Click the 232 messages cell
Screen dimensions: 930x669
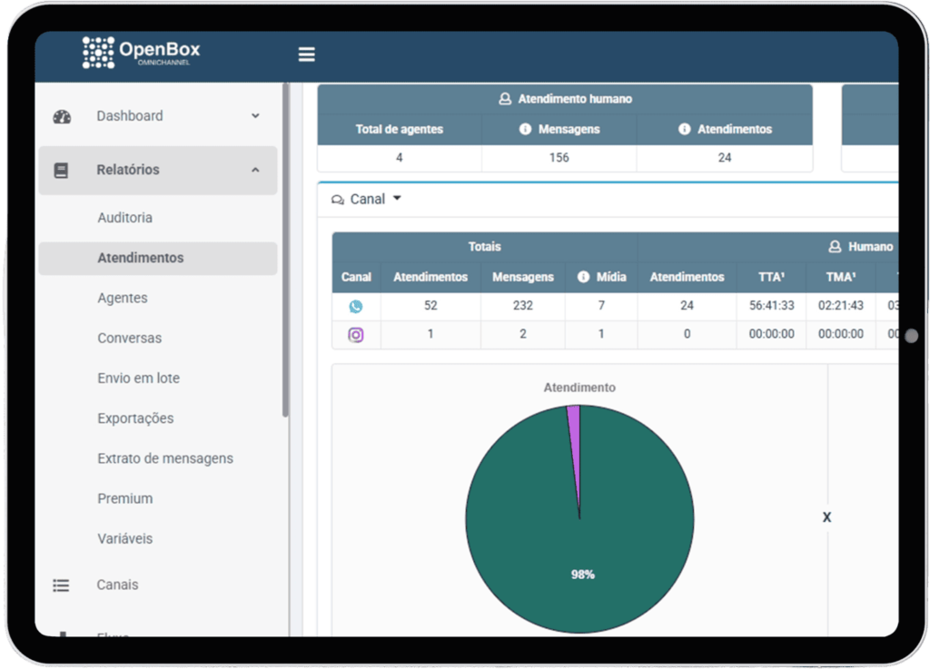coord(522,306)
